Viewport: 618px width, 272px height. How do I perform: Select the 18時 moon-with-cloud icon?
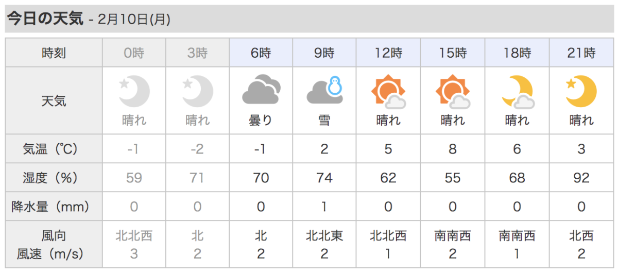518,92
